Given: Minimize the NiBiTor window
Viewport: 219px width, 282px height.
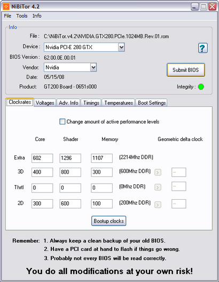Looking at the screenshot, I should 194,6.
